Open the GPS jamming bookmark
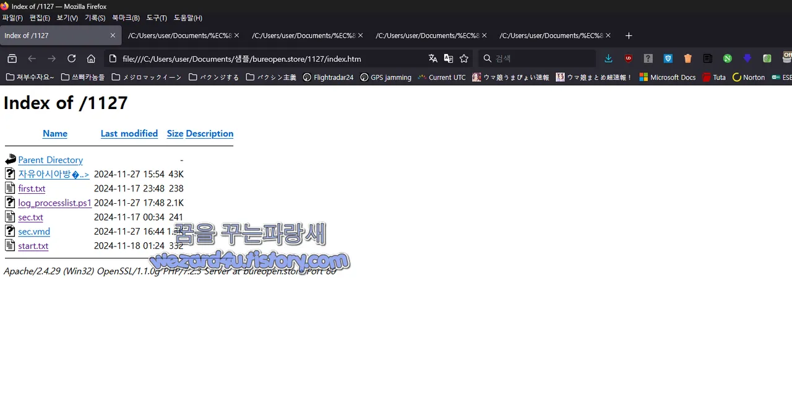 tap(385, 77)
